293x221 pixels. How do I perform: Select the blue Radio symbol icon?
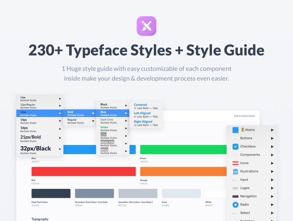235,205
